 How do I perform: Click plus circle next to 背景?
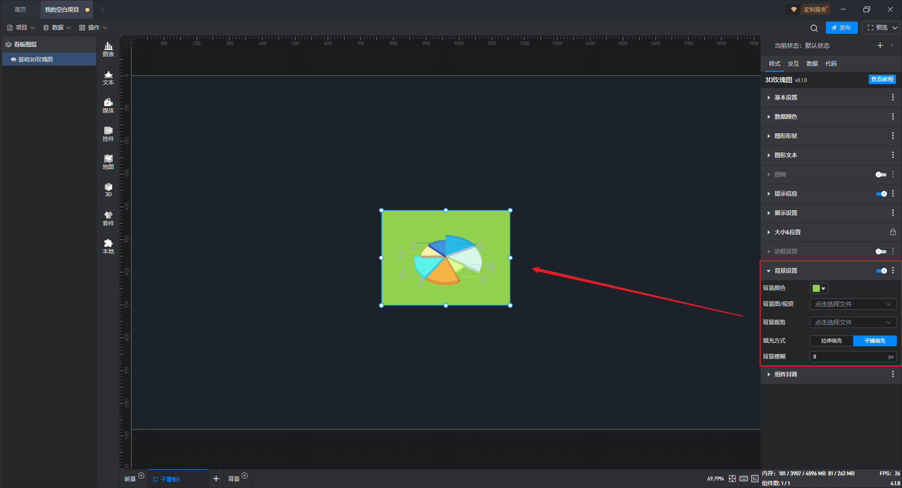tap(245, 476)
